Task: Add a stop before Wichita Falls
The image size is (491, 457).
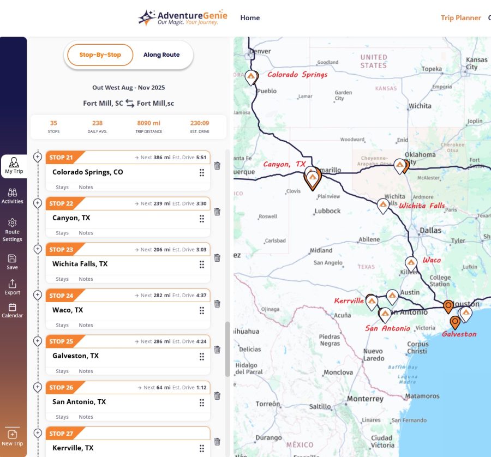Action: [38, 249]
